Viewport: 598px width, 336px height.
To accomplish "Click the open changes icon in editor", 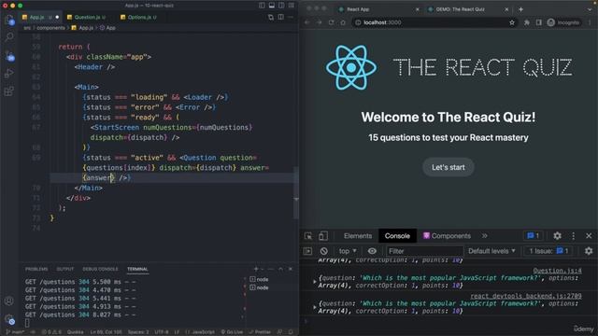I will point(271,17).
